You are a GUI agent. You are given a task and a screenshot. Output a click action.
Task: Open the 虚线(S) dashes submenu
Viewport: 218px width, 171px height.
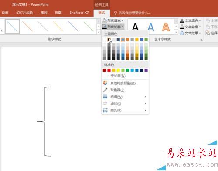[x=125, y=104]
